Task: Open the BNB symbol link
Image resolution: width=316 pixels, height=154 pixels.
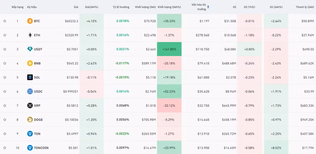Action: tap(37, 63)
